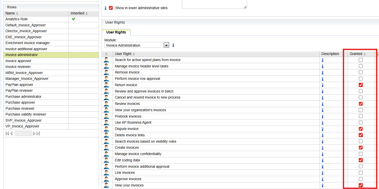Click user icon beside Return invoice

(x=106, y=85)
